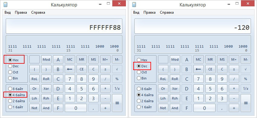Click Rsh button in right calculator
Viewport: 257px width, 118px height.
coord(175,98)
